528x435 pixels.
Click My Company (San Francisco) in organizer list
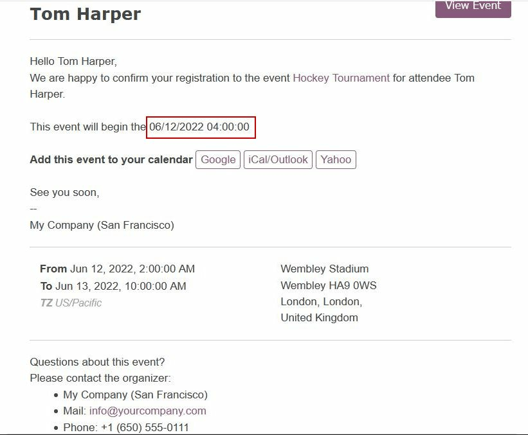(135, 395)
